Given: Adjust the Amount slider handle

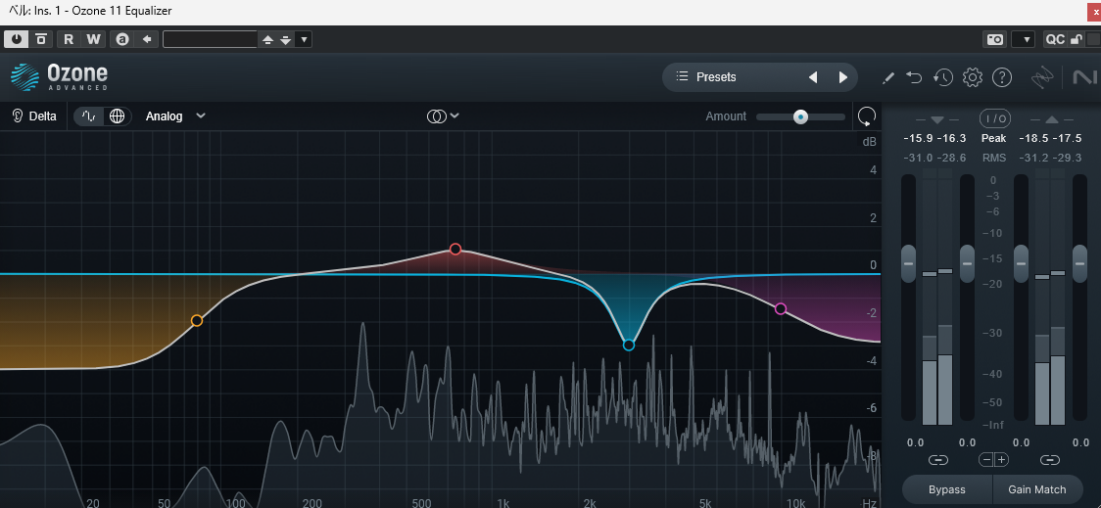Looking at the screenshot, I should (800, 116).
